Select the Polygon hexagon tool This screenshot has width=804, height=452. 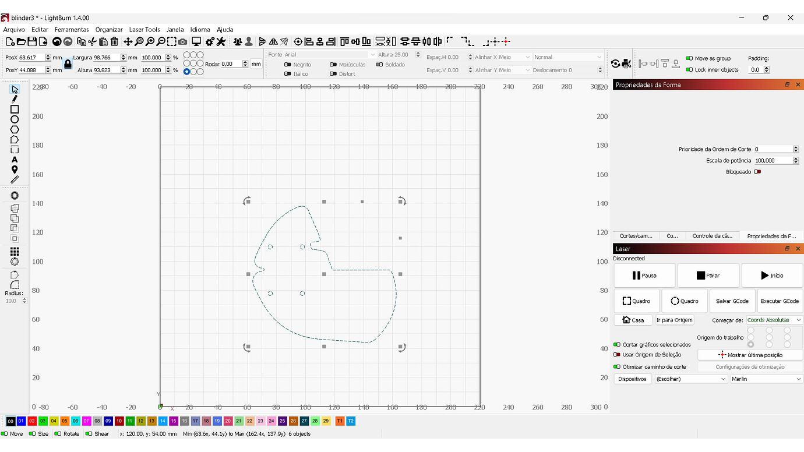coord(15,129)
